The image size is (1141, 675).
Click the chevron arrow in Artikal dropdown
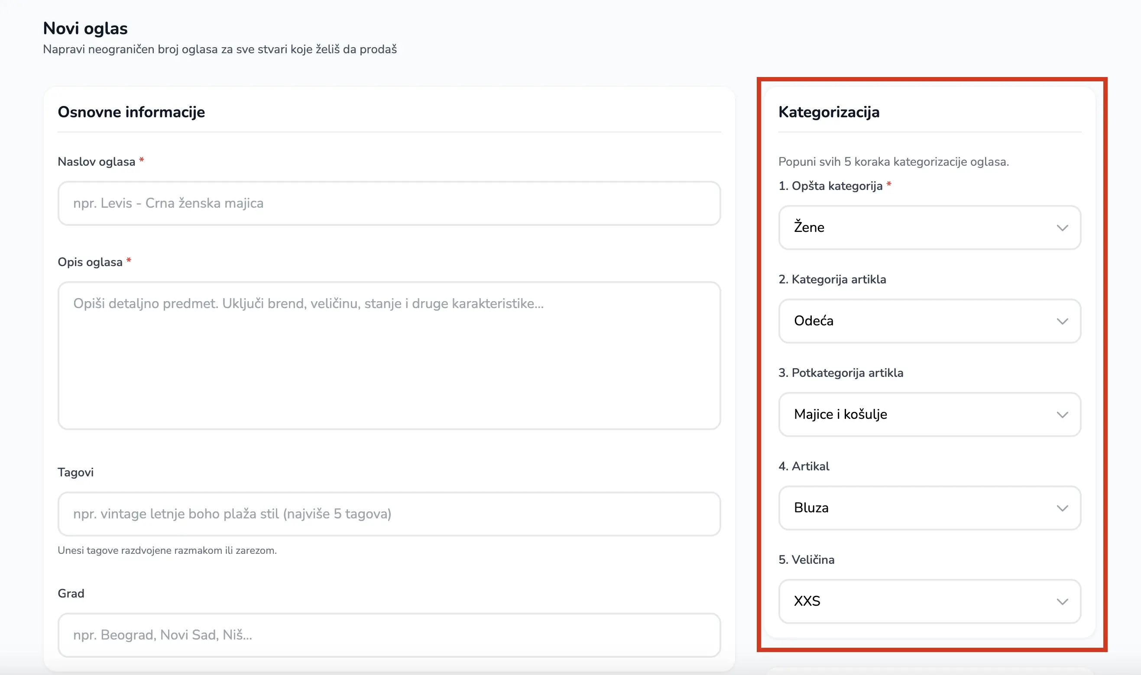tap(1062, 508)
